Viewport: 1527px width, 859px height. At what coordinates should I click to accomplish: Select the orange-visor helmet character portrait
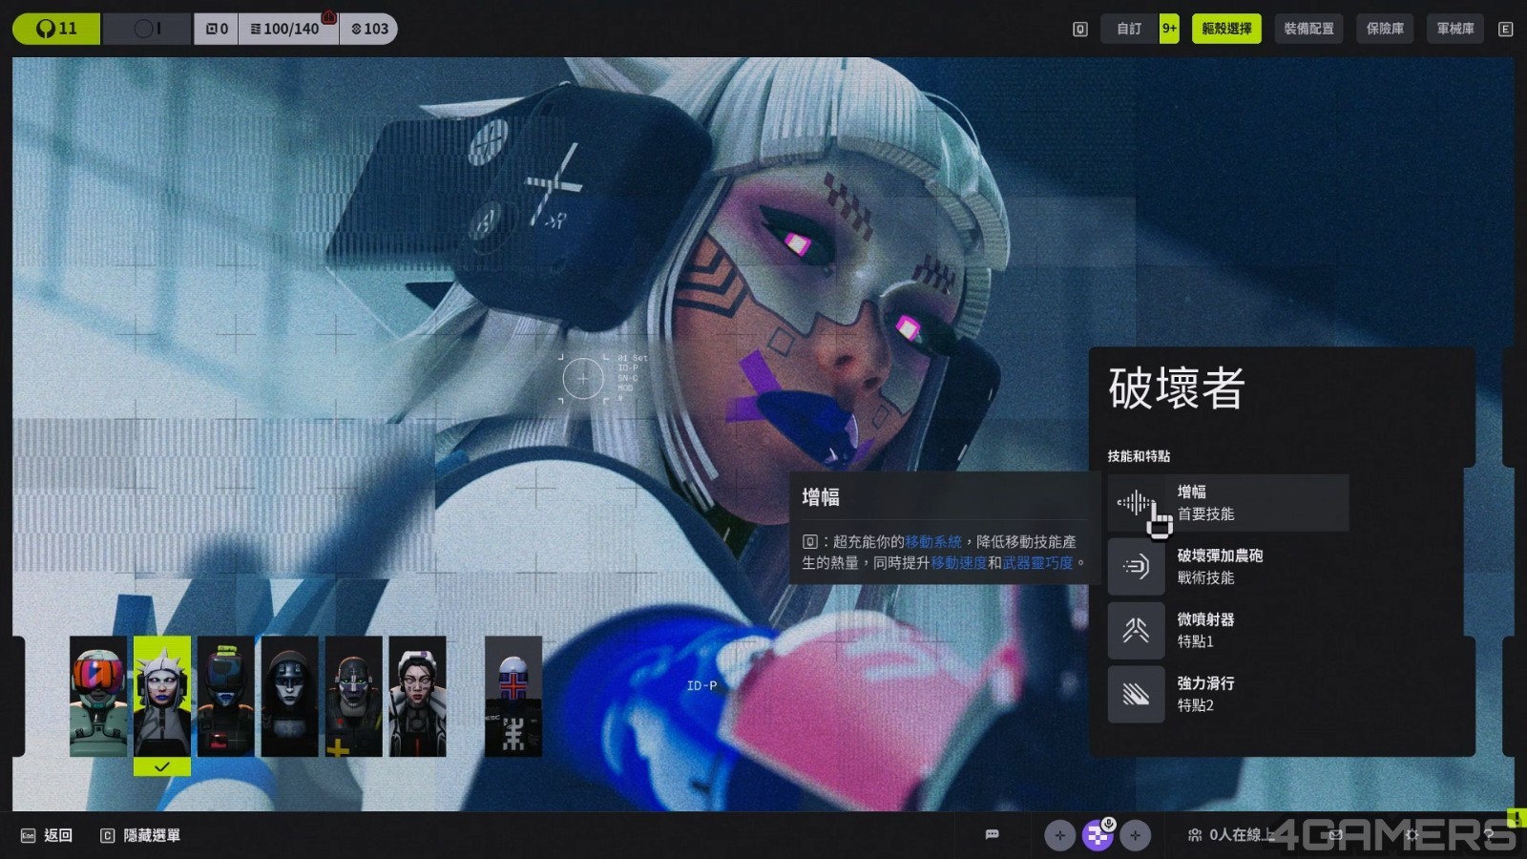pos(98,697)
